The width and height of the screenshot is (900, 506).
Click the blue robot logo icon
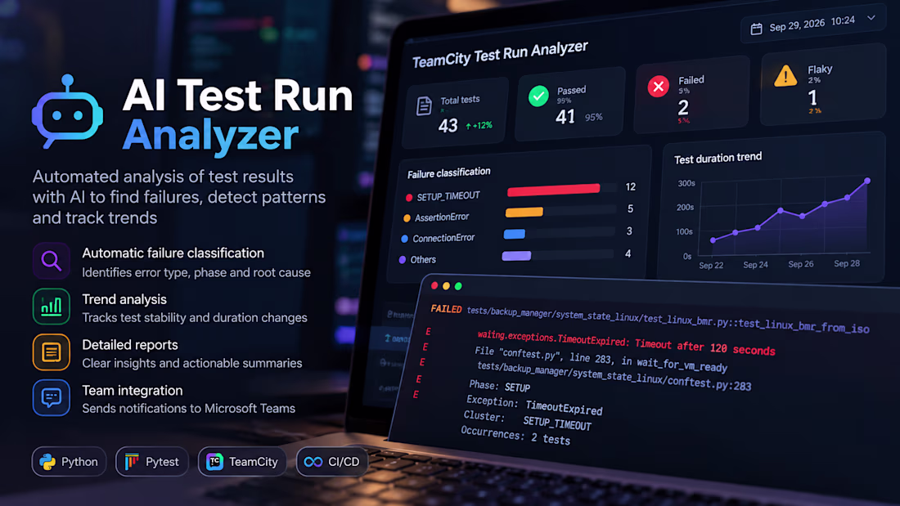pos(68,112)
